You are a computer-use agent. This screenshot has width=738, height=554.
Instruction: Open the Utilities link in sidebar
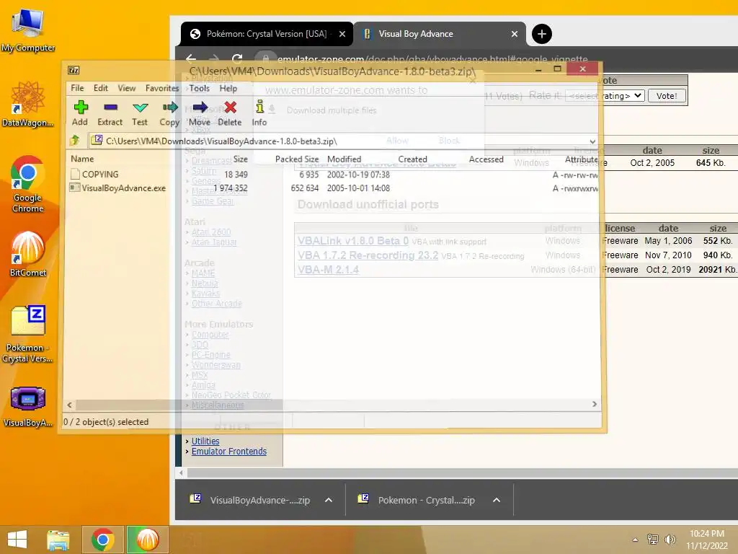point(205,441)
